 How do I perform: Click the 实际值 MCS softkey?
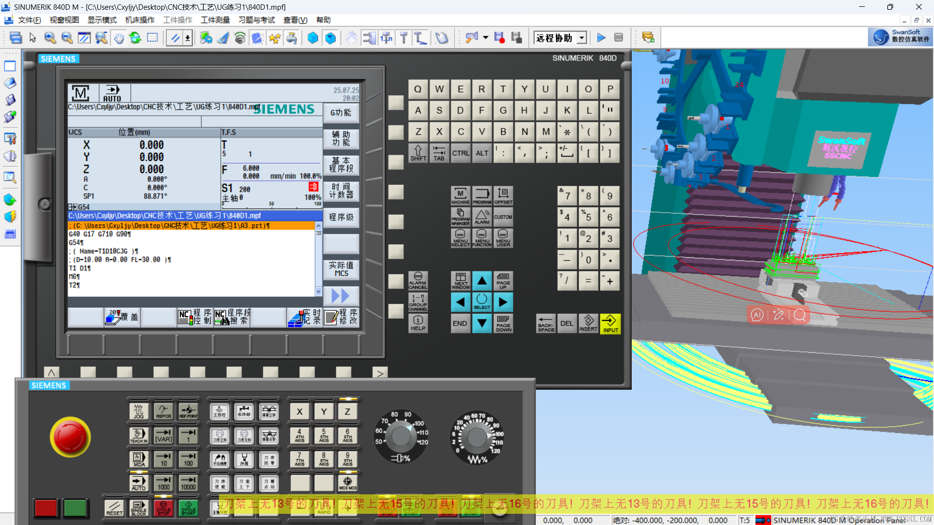(341, 269)
